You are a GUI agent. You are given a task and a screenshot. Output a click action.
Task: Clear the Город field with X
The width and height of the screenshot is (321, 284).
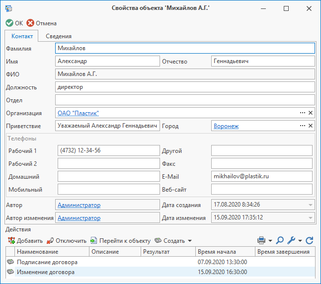click(311, 126)
